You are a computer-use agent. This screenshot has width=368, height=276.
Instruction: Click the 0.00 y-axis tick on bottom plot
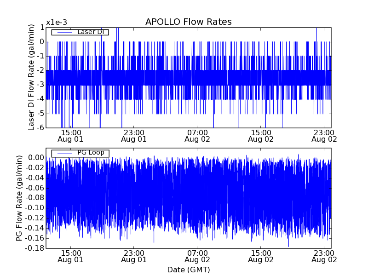[x=35, y=158]
